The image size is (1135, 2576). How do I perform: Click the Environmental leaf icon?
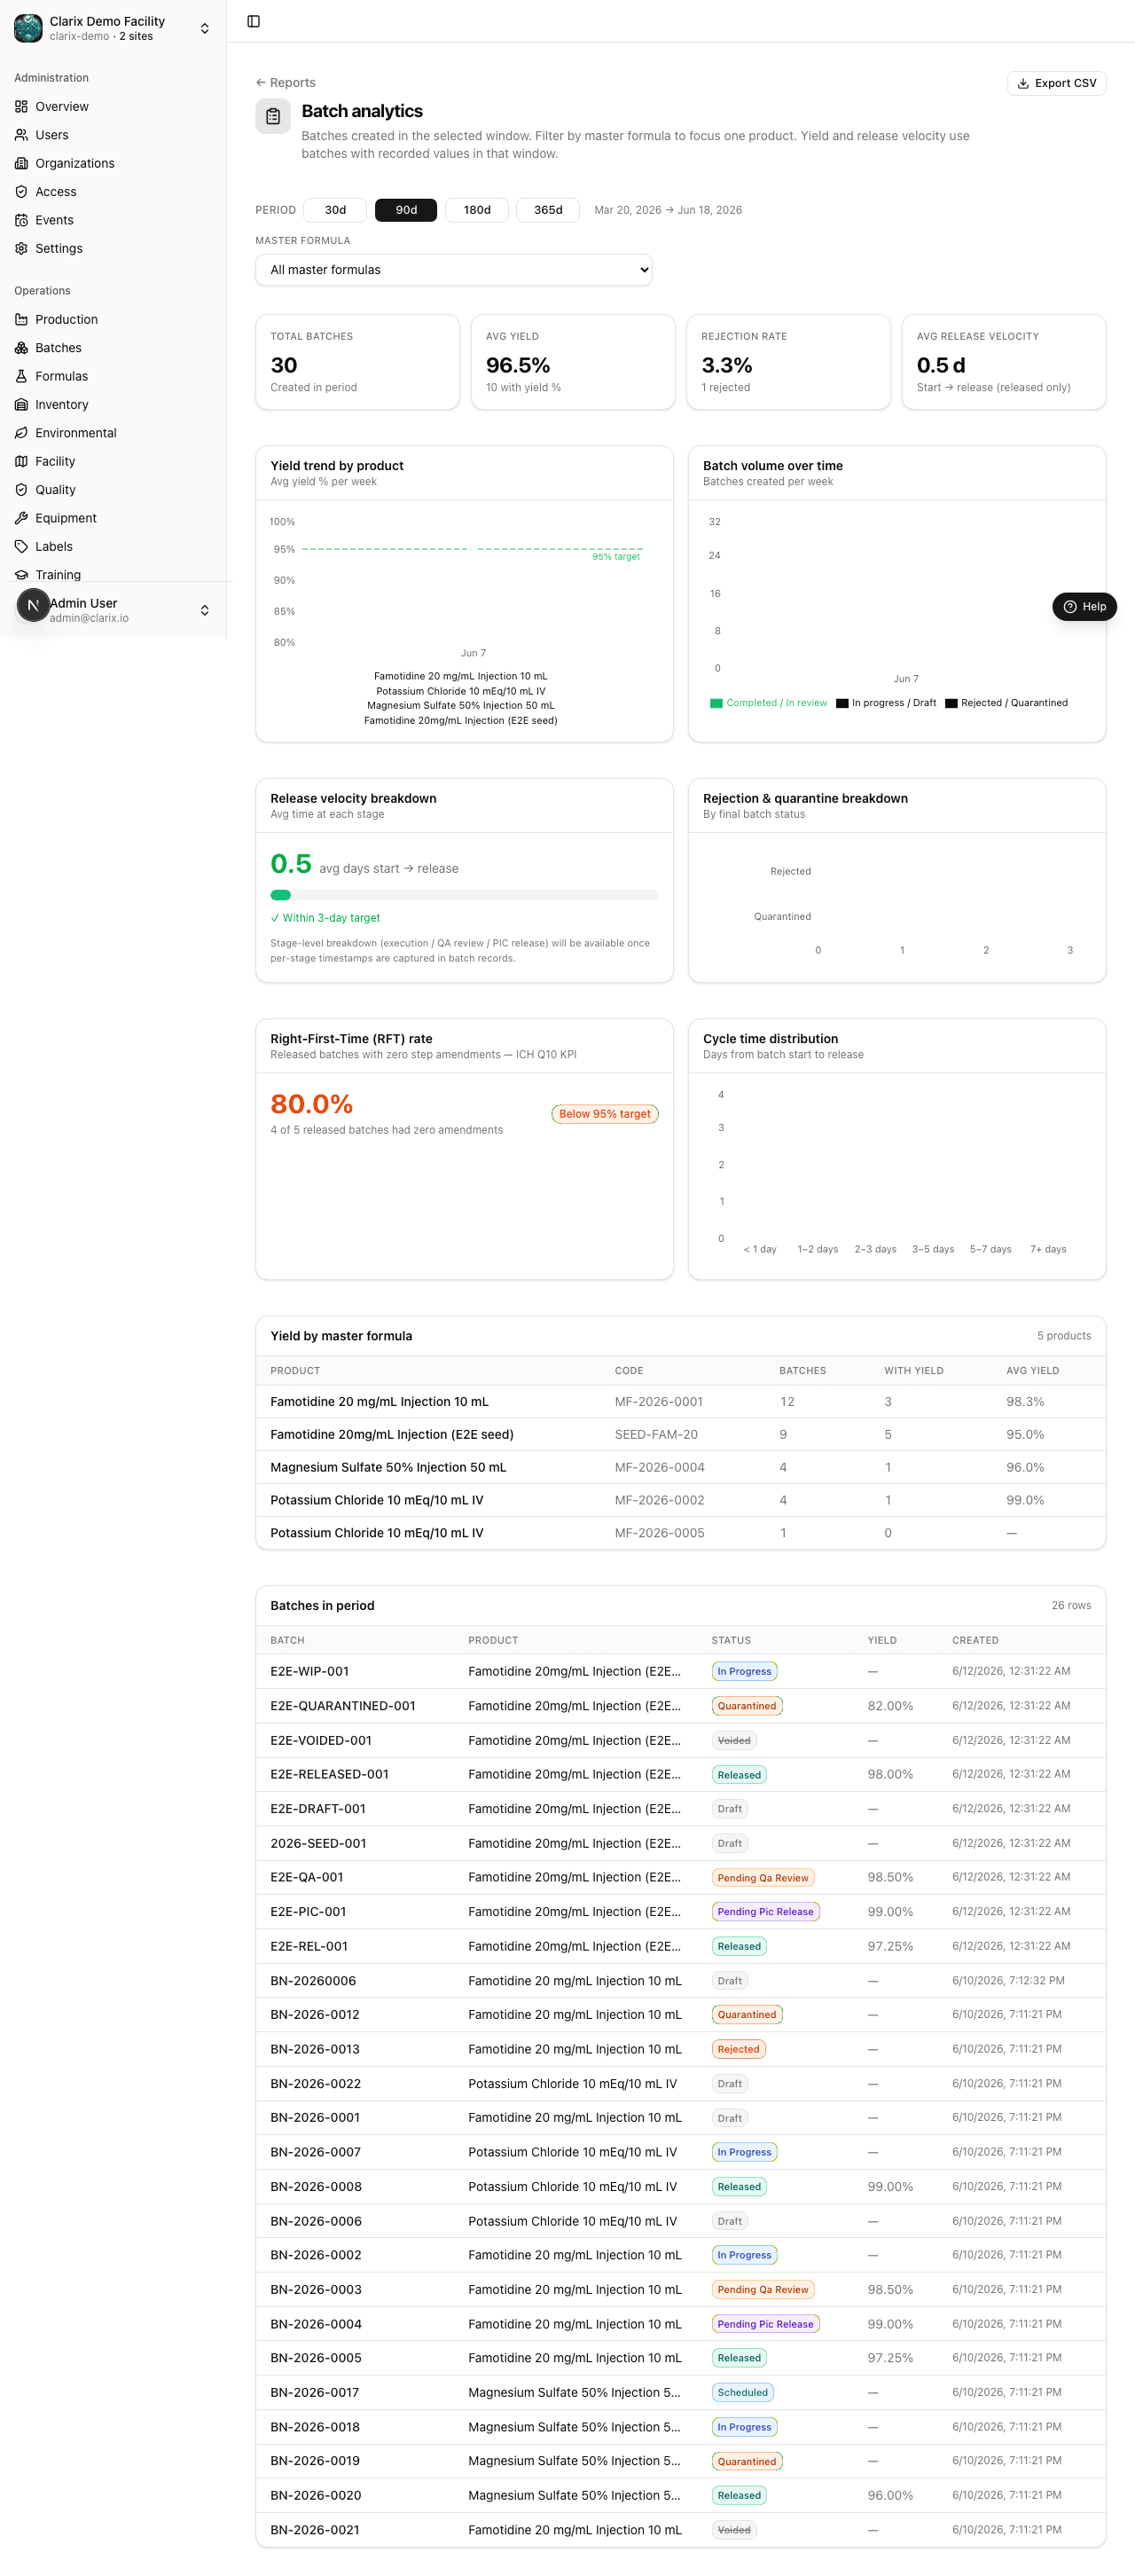point(21,433)
